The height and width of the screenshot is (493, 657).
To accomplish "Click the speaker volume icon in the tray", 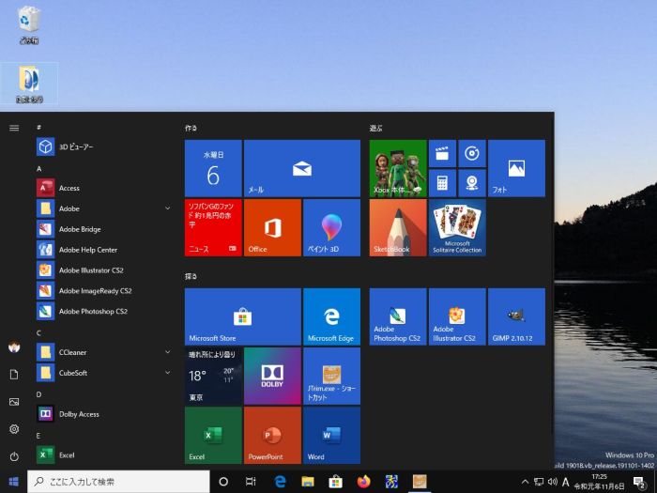I will pyautogui.click(x=552, y=482).
